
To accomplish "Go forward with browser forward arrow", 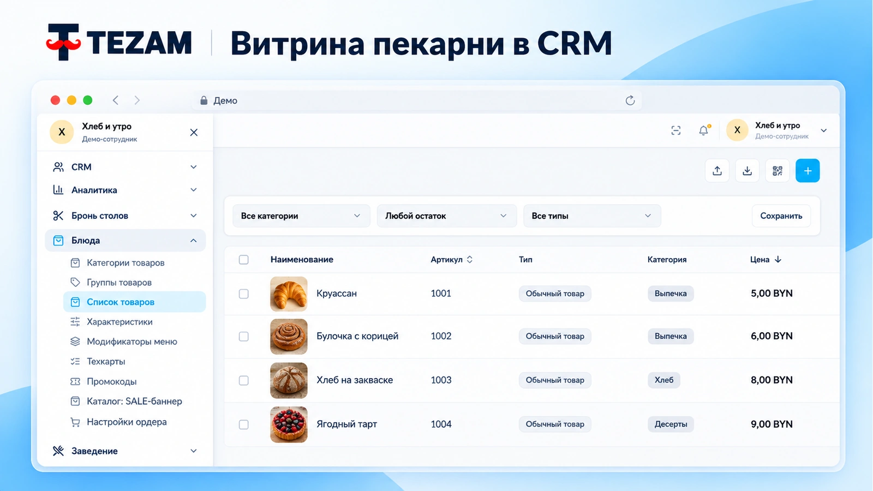I will 137,100.
